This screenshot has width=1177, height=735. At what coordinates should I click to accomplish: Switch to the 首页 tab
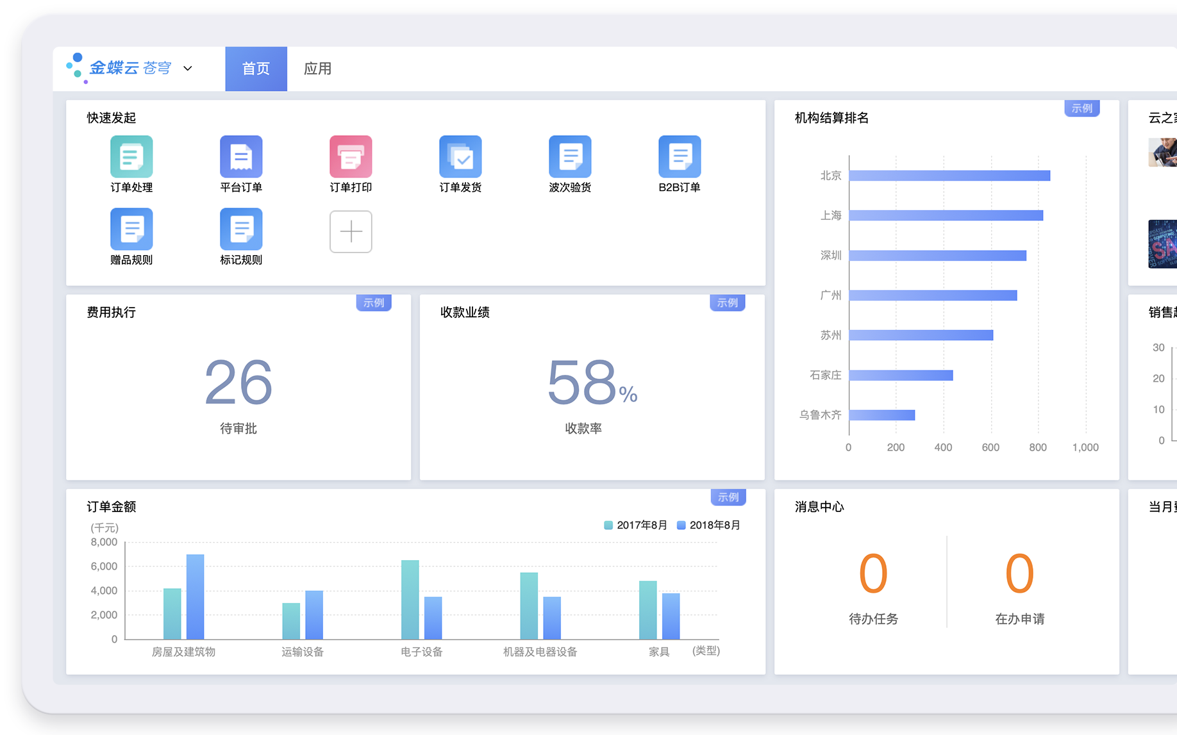click(x=256, y=69)
